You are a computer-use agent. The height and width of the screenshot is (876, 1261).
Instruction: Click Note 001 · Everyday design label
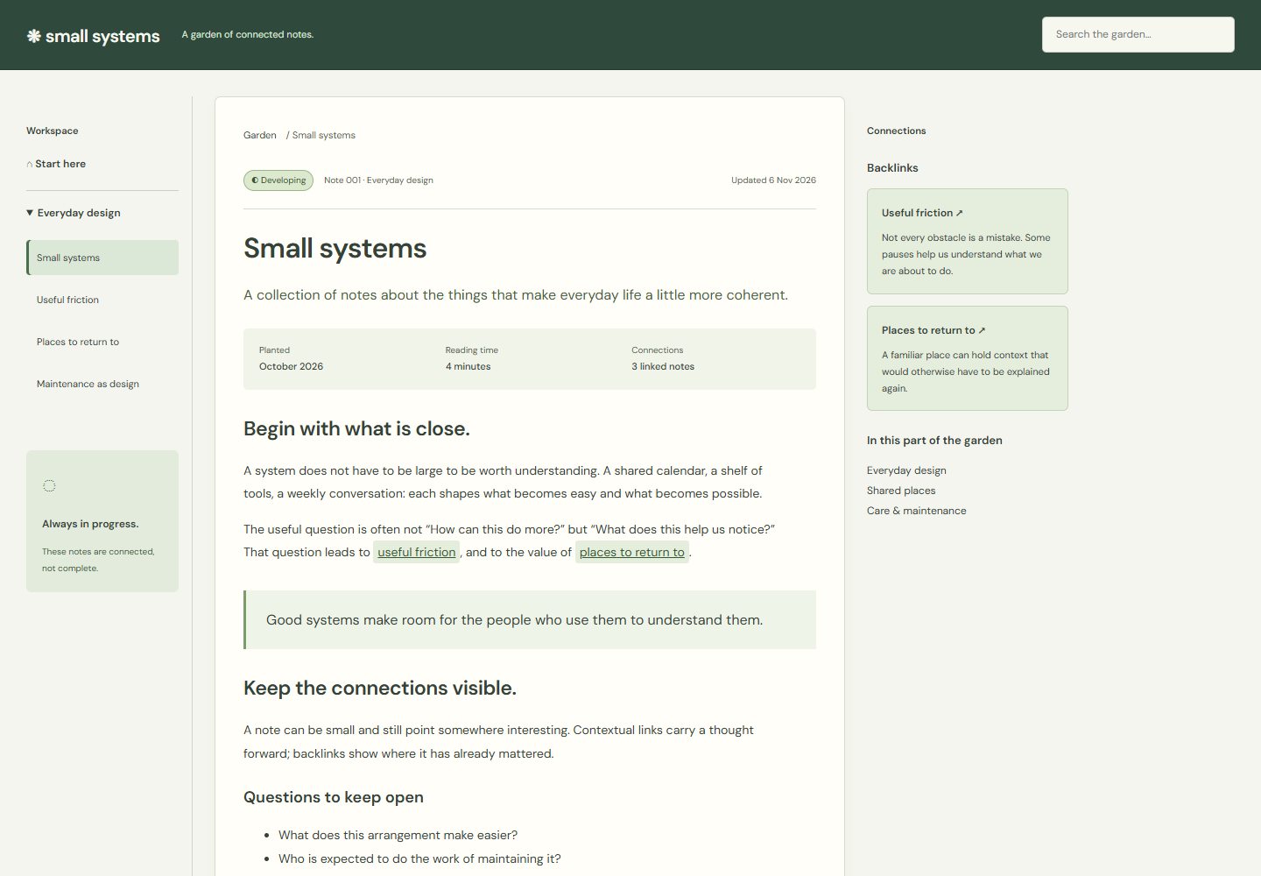coord(378,180)
